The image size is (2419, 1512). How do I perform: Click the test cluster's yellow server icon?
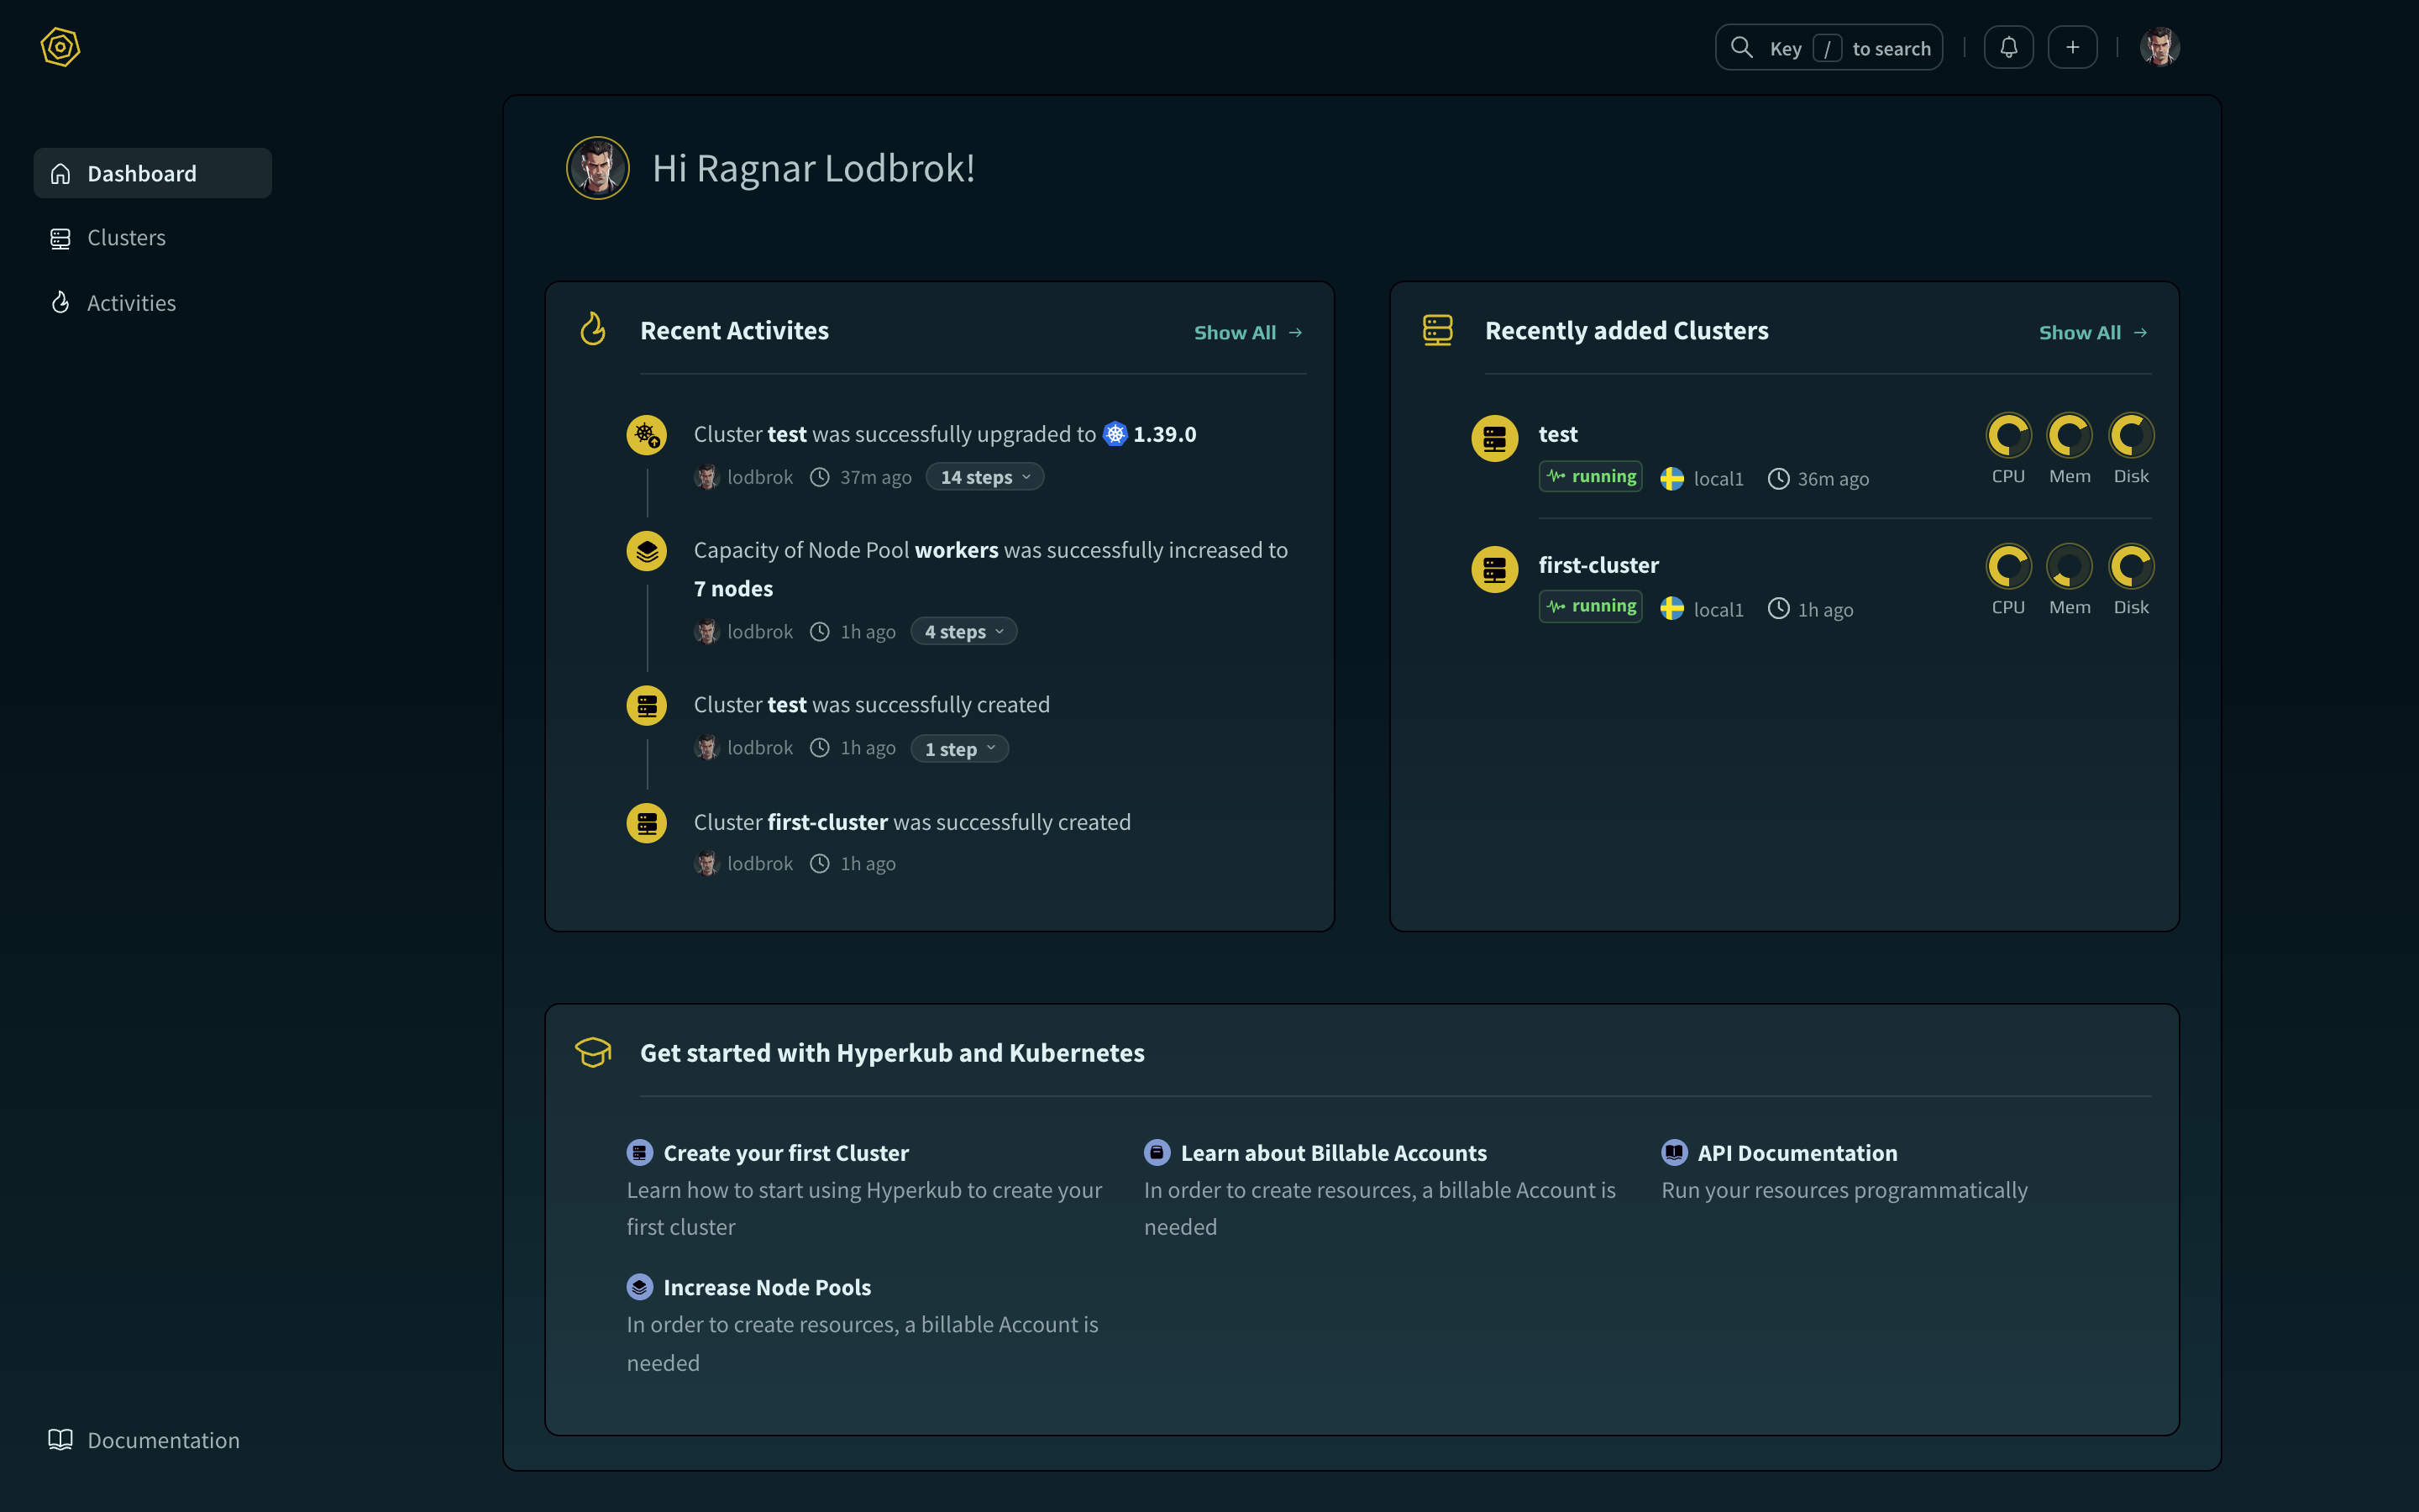1494,438
